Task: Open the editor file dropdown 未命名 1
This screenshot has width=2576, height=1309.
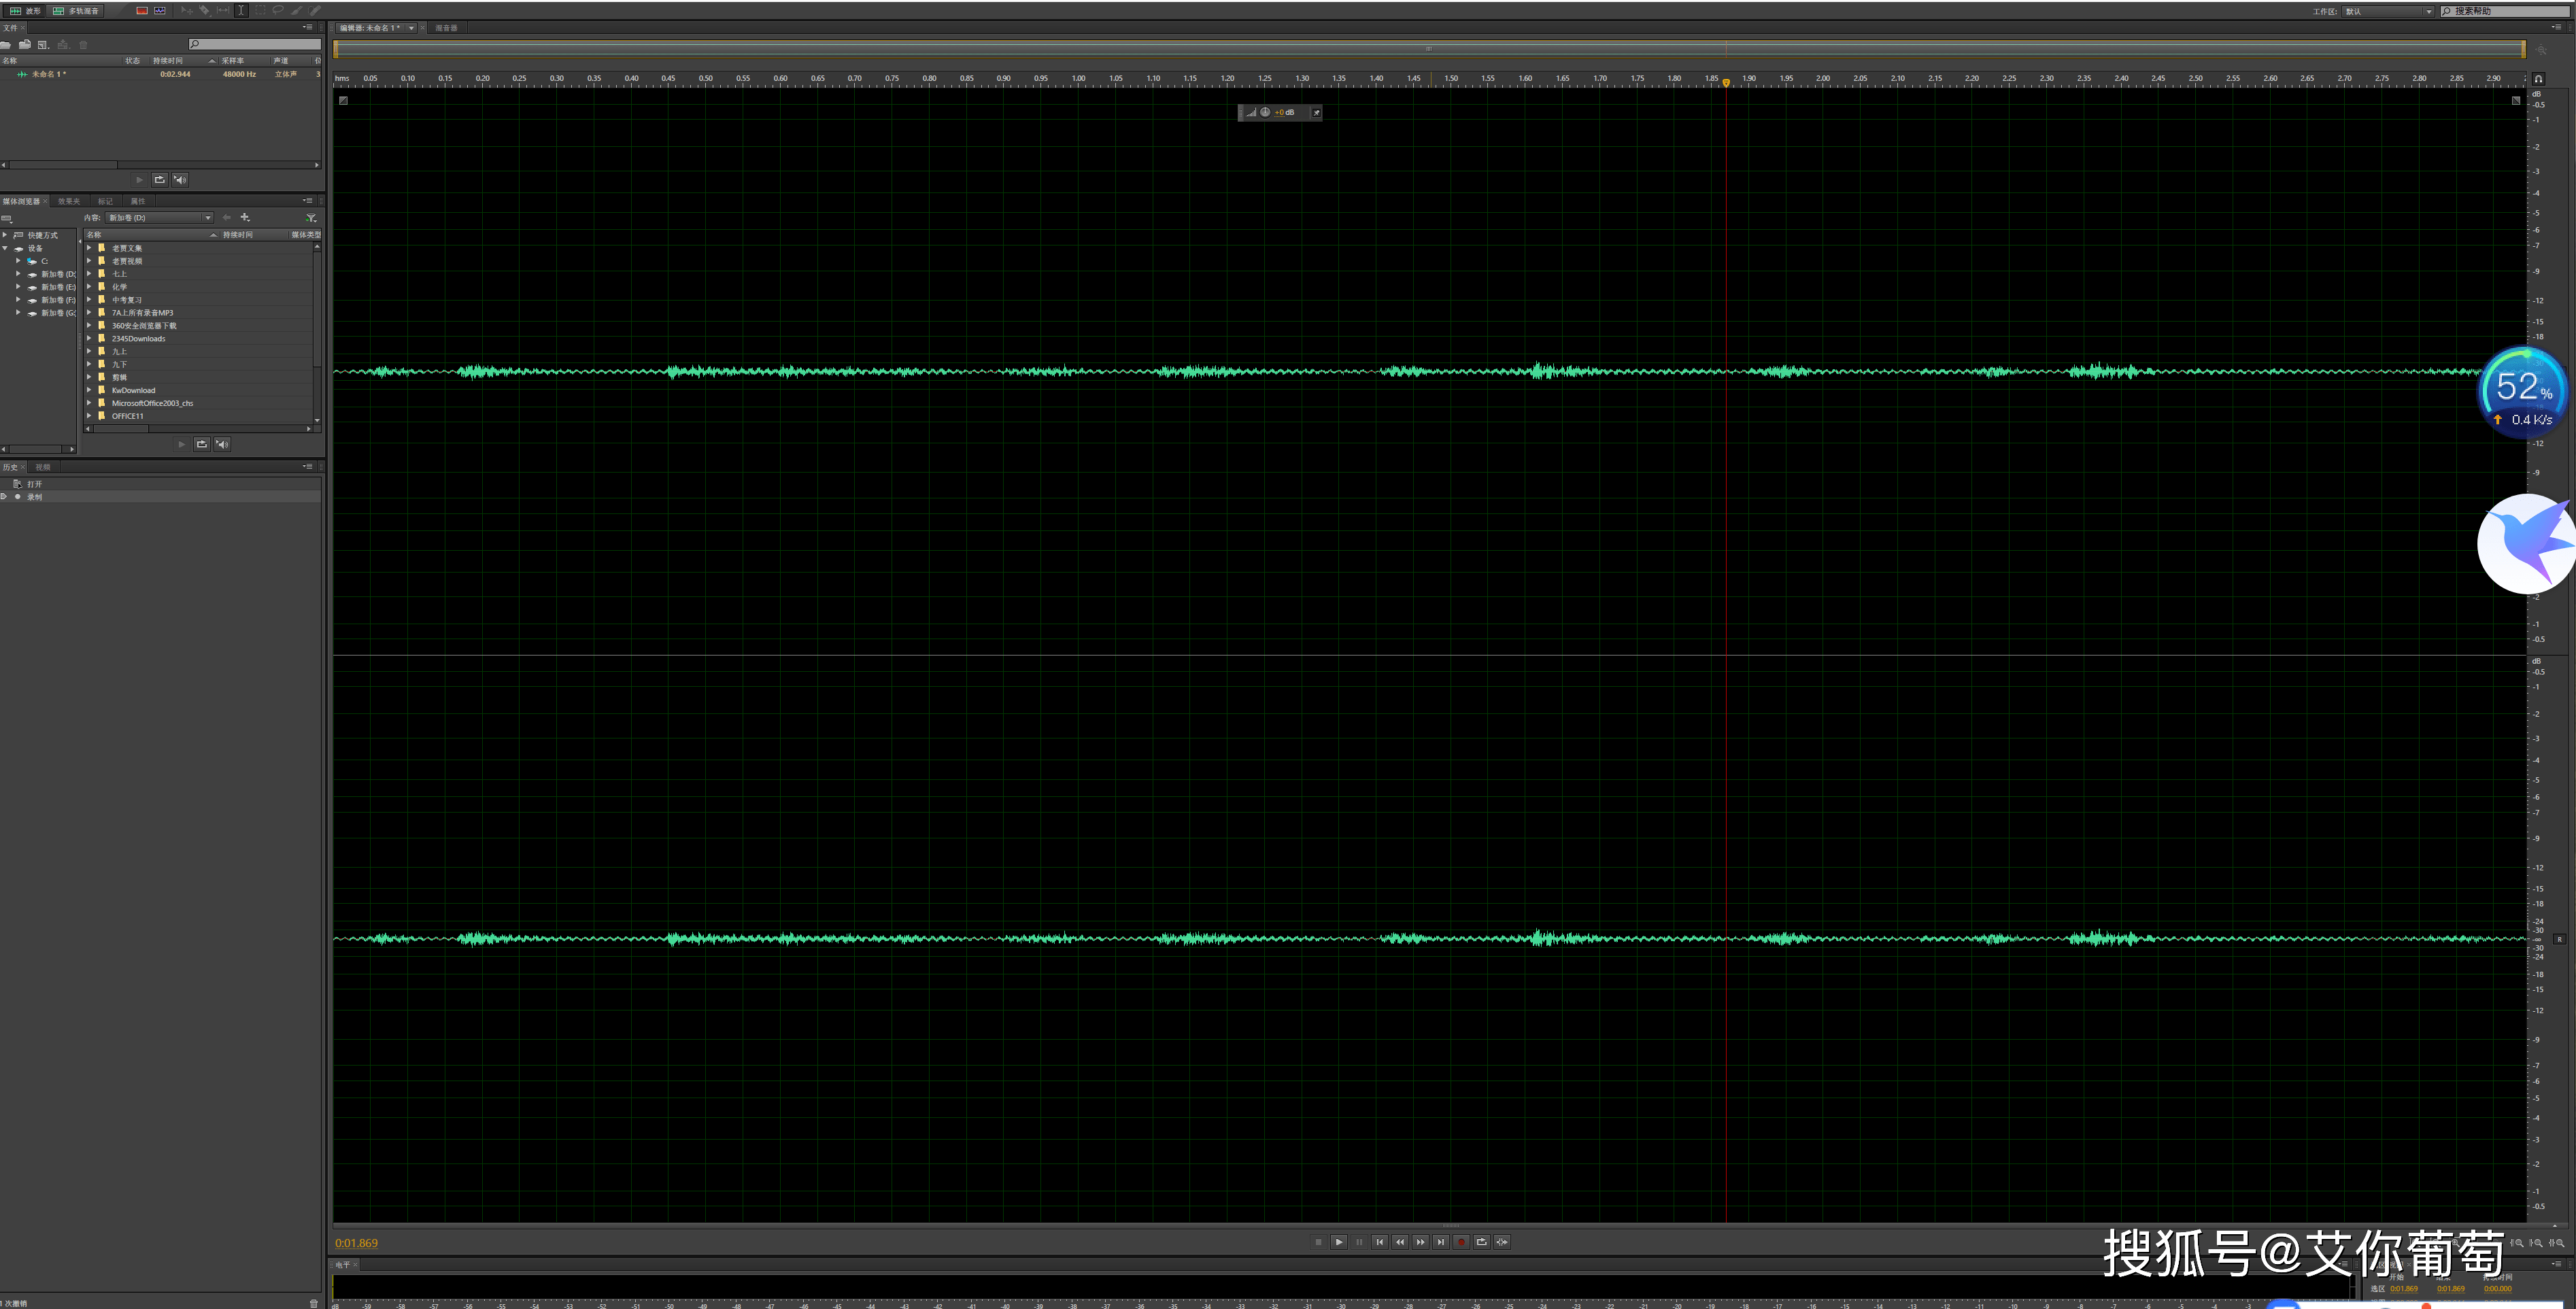Action: pyautogui.click(x=411, y=28)
